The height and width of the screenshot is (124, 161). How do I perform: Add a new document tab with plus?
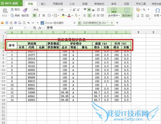click(x=117, y=23)
